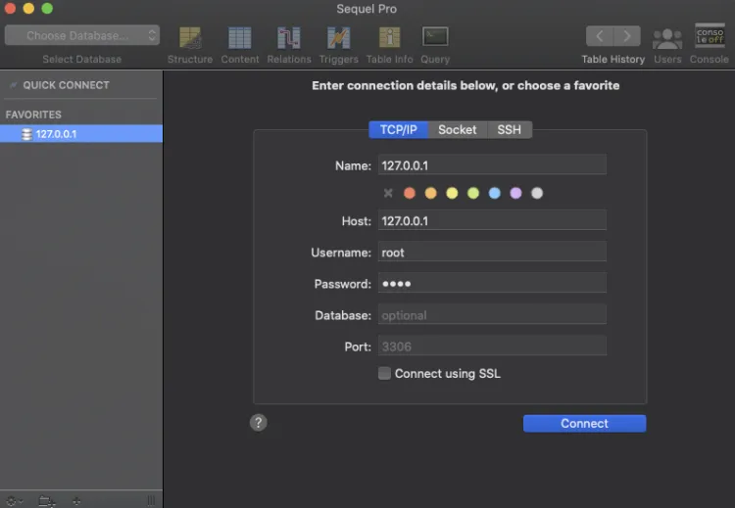Open the Relations view icon
Image resolution: width=735 pixels, height=508 pixels.
pos(289,38)
